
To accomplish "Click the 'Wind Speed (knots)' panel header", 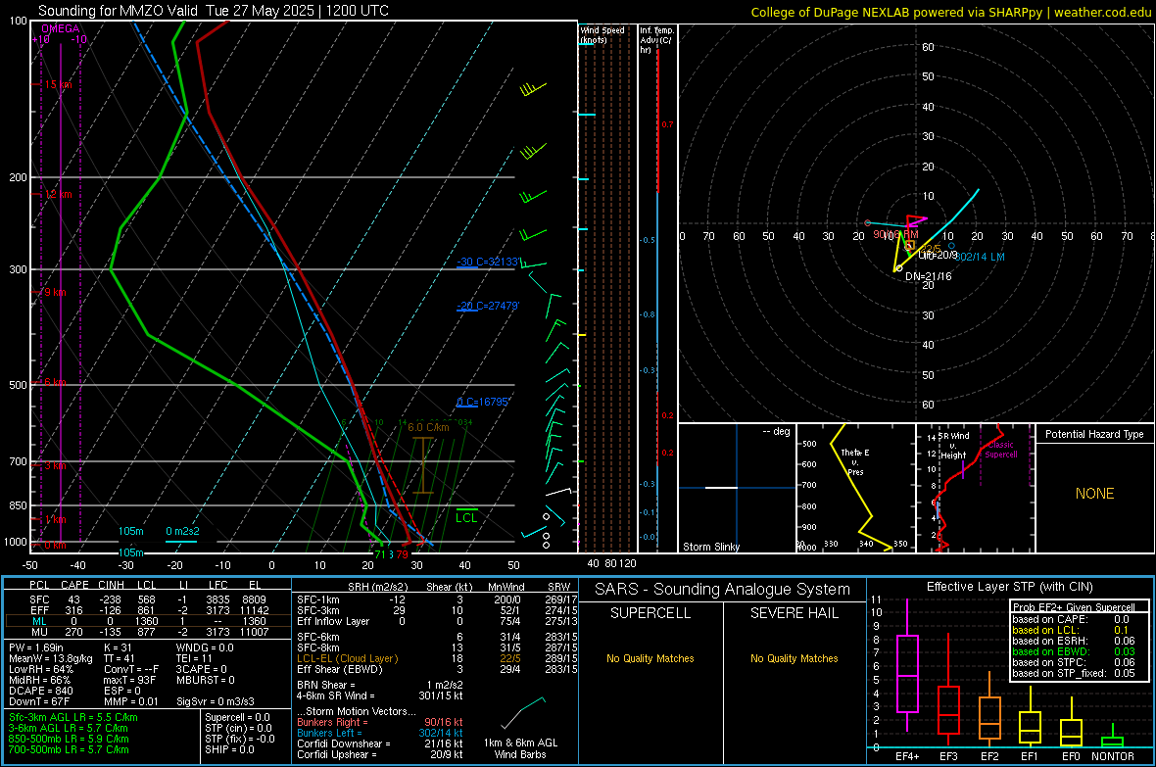I will 602,34.
